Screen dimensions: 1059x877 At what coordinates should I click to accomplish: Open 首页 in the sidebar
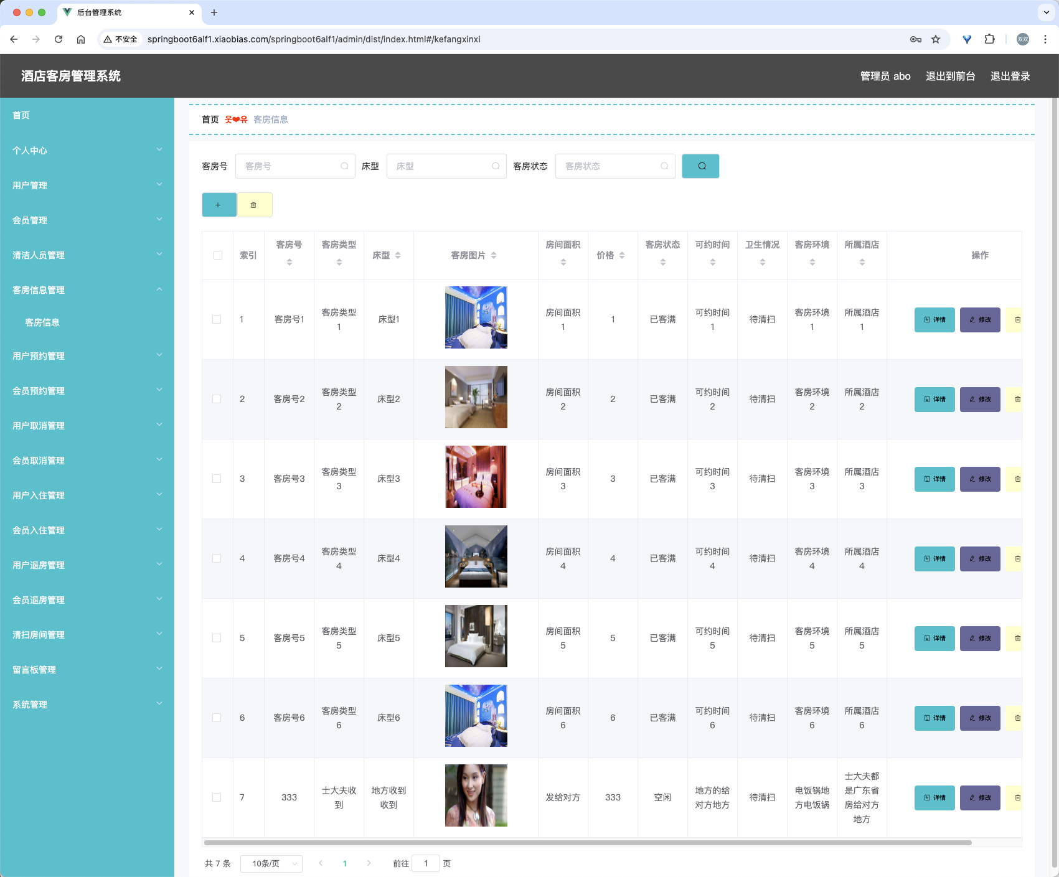pyautogui.click(x=87, y=115)
